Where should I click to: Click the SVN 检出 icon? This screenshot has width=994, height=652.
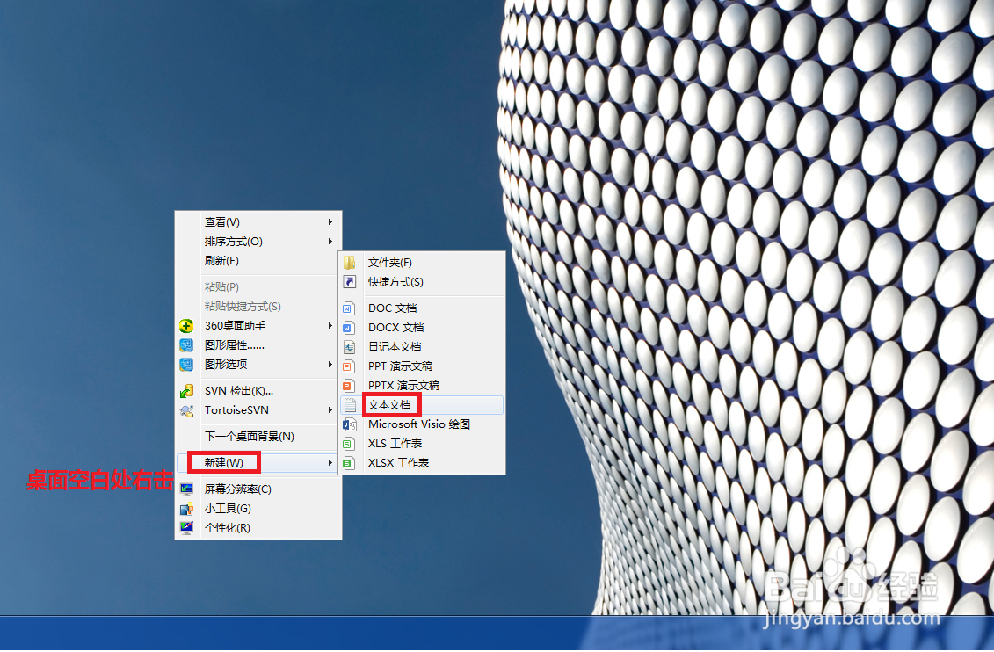pos(187,391)
